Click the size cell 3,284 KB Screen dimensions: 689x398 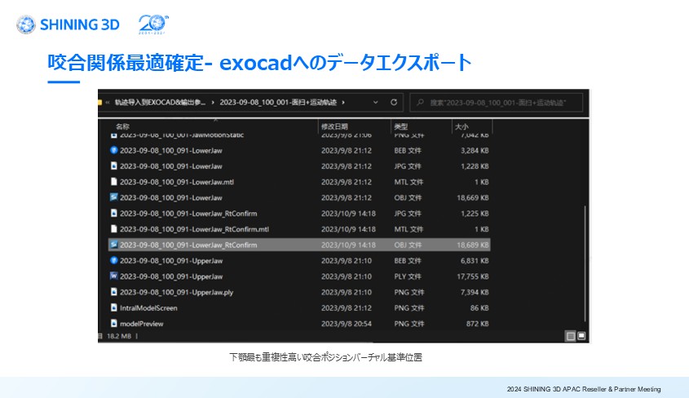475,150
